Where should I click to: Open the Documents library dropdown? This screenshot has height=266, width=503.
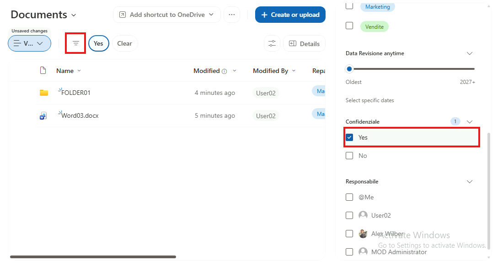74,15
